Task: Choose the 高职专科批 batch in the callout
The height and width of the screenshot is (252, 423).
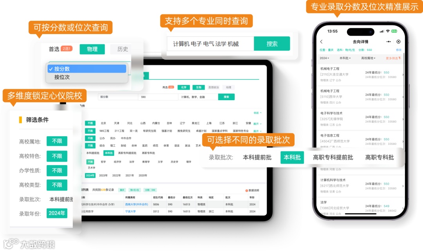Action: [380, 157]
